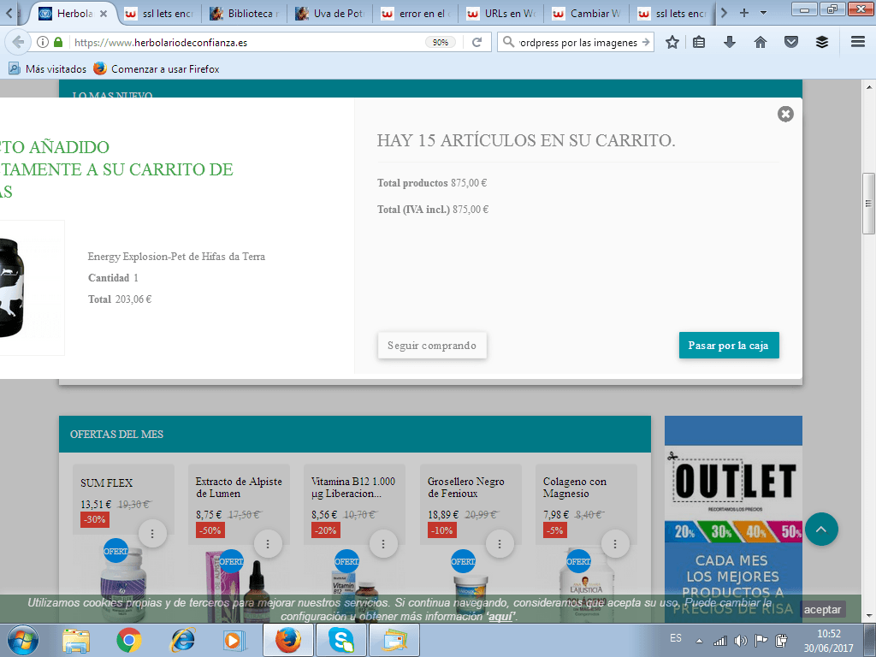Open the SUM FLEX product link
Image resolution: width=876 pixels, height=657 pixels.
pyautogui.click(x=106, y=482)
